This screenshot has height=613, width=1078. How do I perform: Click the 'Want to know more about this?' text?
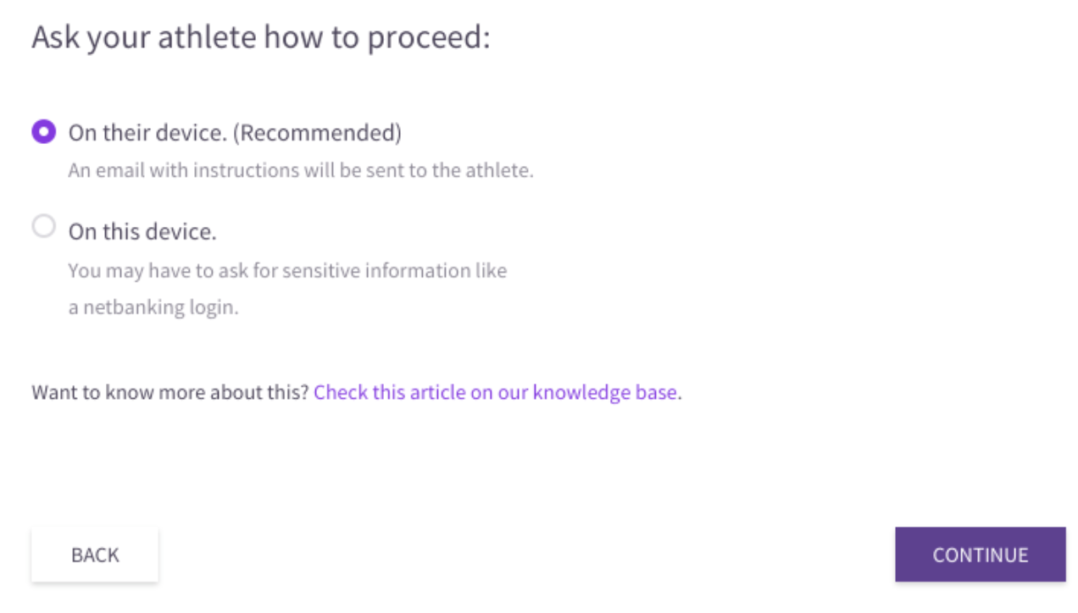click(170, 393)
